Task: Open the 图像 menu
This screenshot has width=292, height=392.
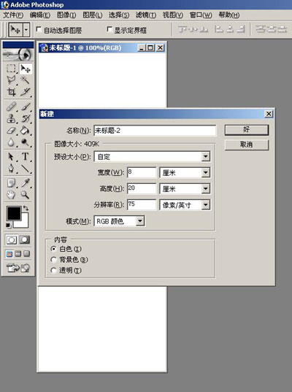Action: [66, 15]
